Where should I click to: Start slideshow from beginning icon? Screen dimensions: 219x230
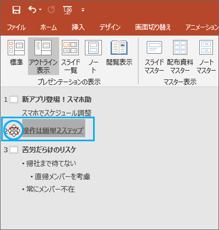(x=67, y=10)
